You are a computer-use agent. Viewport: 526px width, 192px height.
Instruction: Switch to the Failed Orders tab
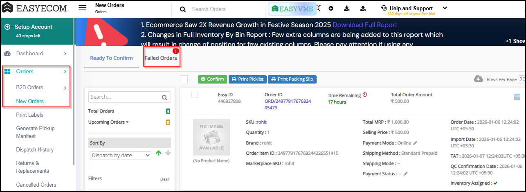pyautogui.click(x=161, y=58)
